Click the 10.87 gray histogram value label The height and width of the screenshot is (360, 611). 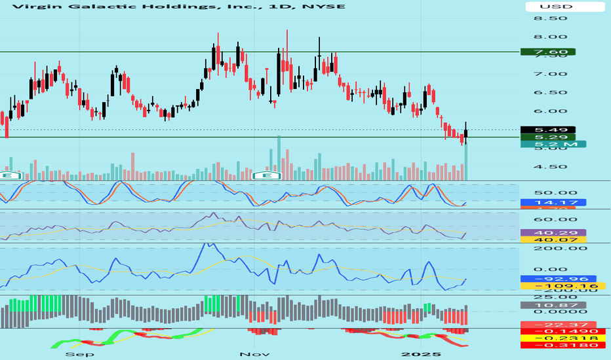pyautogui.click(x=553, y=306)
